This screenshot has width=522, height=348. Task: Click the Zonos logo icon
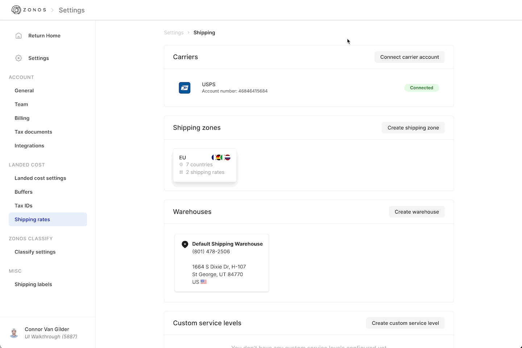tap(16, 10)
